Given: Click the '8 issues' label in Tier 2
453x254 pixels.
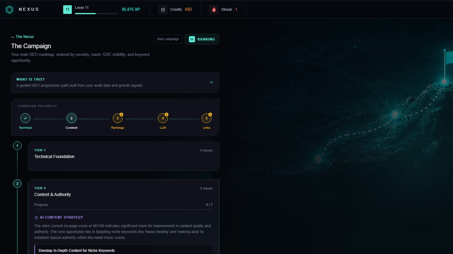Looking at the screenshot, I should pos(206,189).
